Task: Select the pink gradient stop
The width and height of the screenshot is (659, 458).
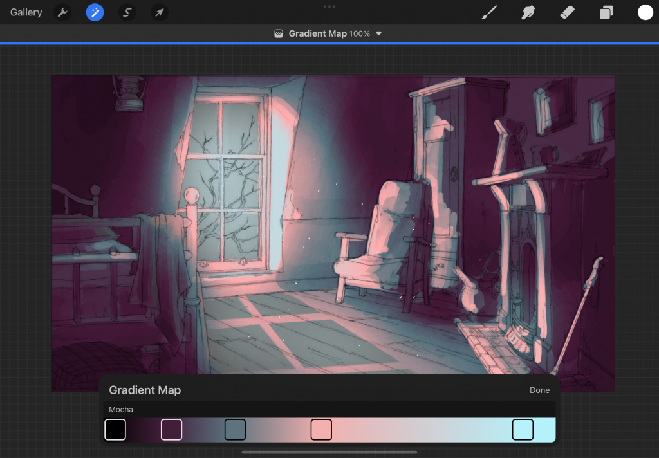Action: tap(322, 430)
